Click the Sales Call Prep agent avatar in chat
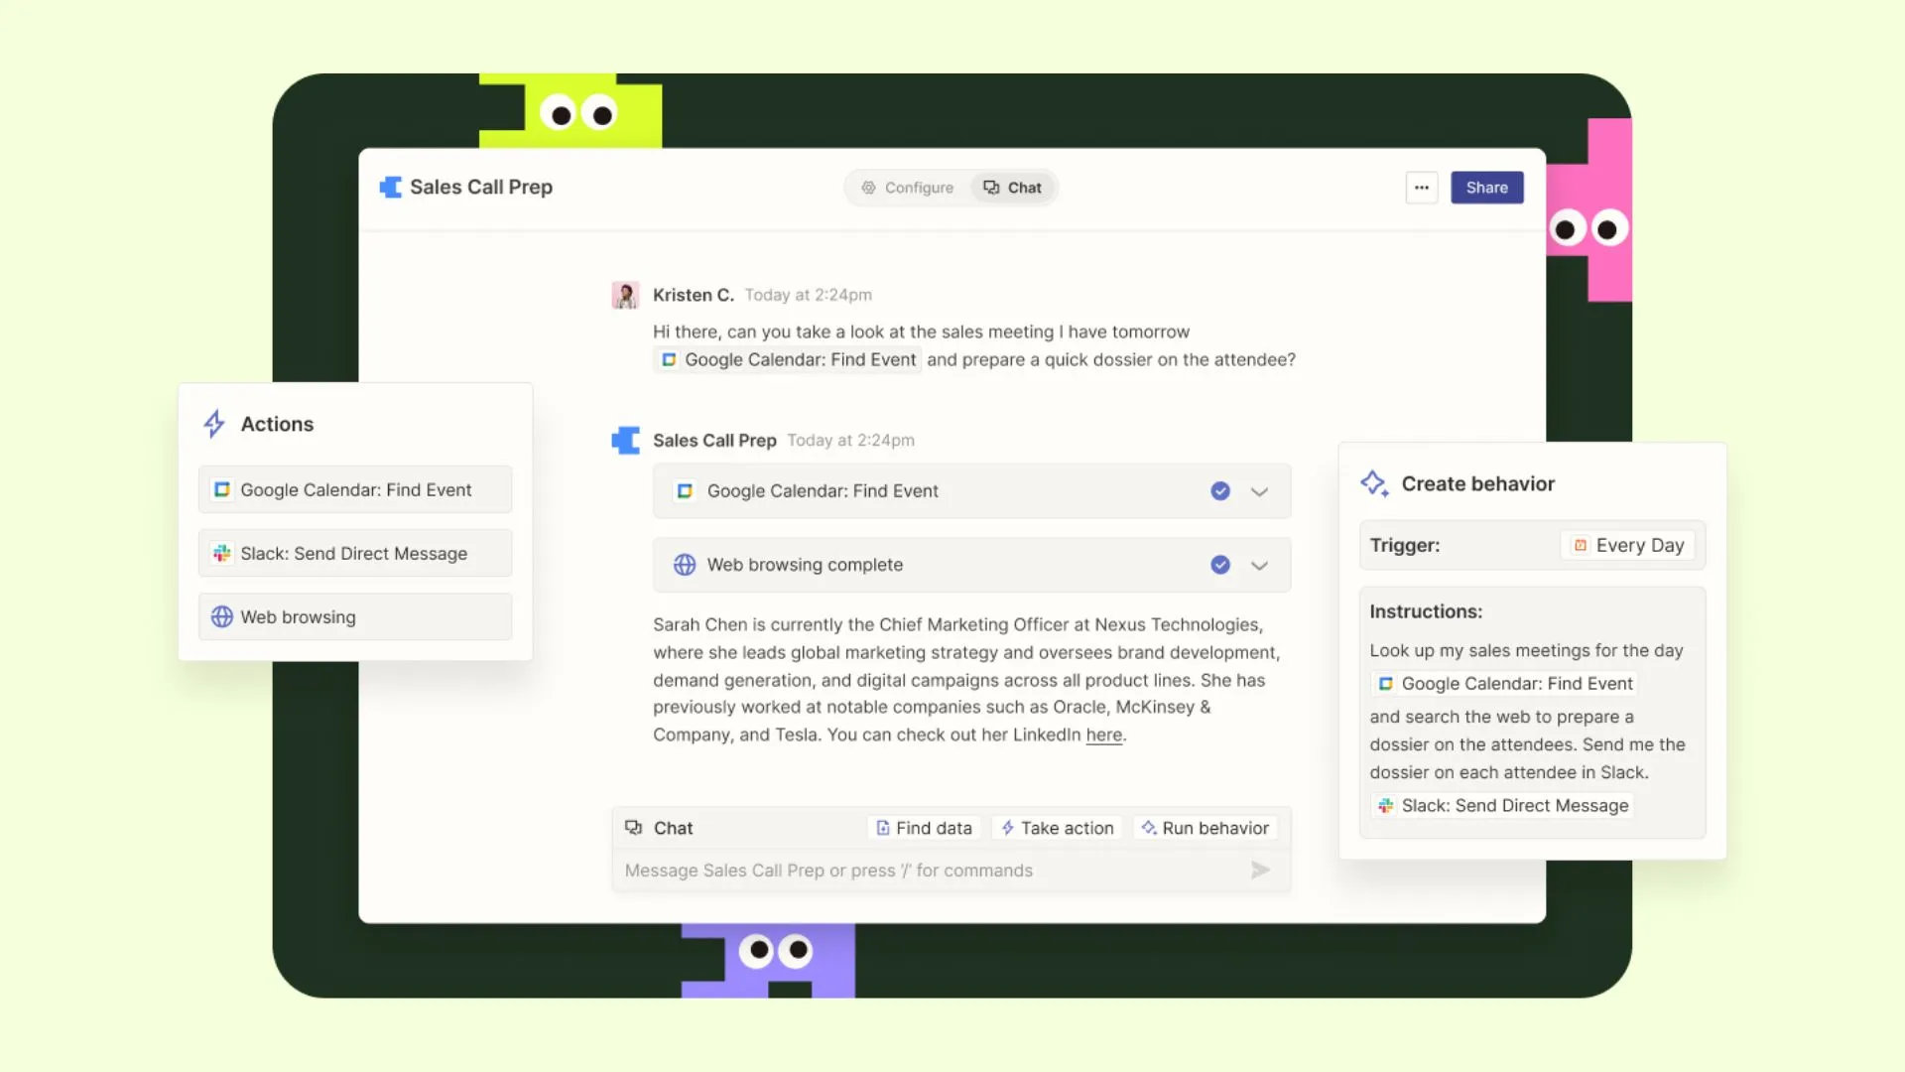Viewport: 1905px width, 1072px height. coord(625,440)
